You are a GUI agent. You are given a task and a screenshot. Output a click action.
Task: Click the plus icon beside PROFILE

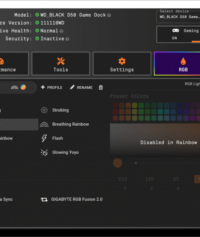(43, 87)
